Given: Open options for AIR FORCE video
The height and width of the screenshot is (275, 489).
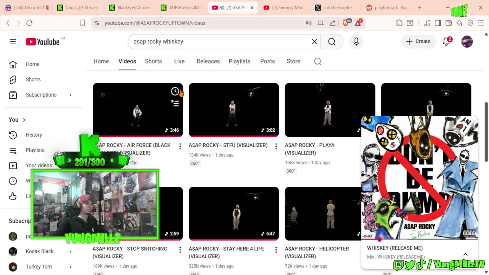Looking at the screenshot, I should [x=180, y=146].
